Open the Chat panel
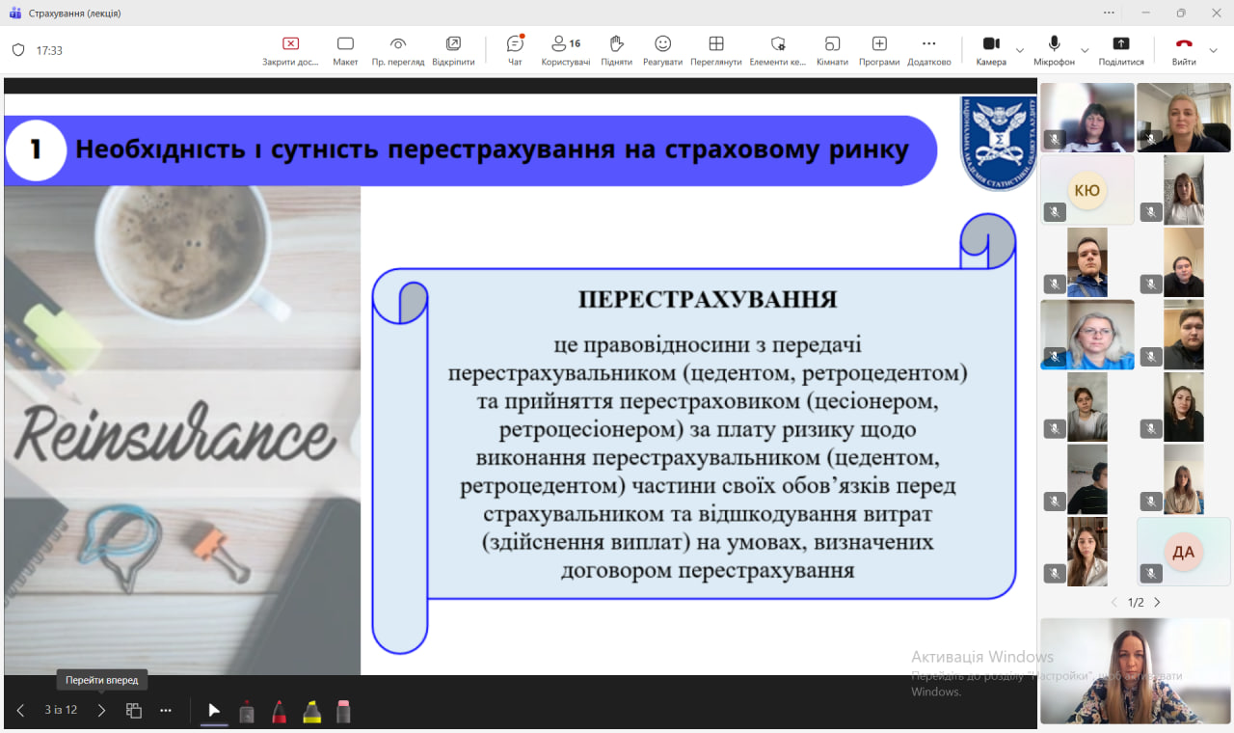The image size is (1234, 733). [x=515, y=50]
